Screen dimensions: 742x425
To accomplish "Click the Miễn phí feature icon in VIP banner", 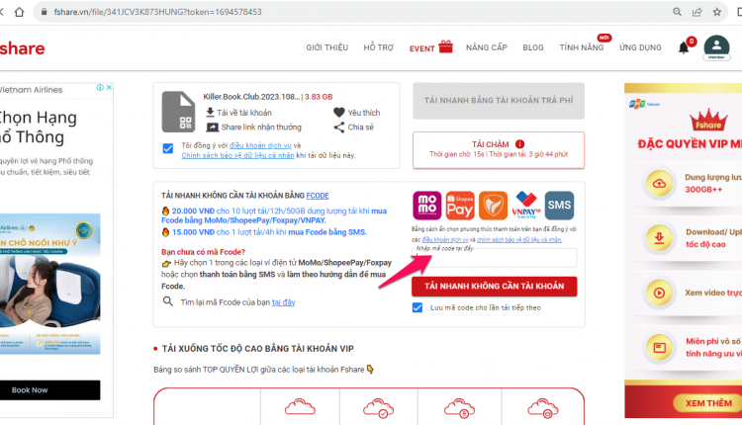I will coord(659,348).
